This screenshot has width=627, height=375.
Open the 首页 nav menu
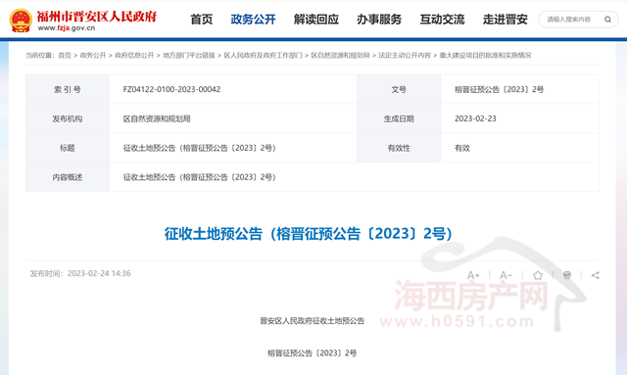202,20
